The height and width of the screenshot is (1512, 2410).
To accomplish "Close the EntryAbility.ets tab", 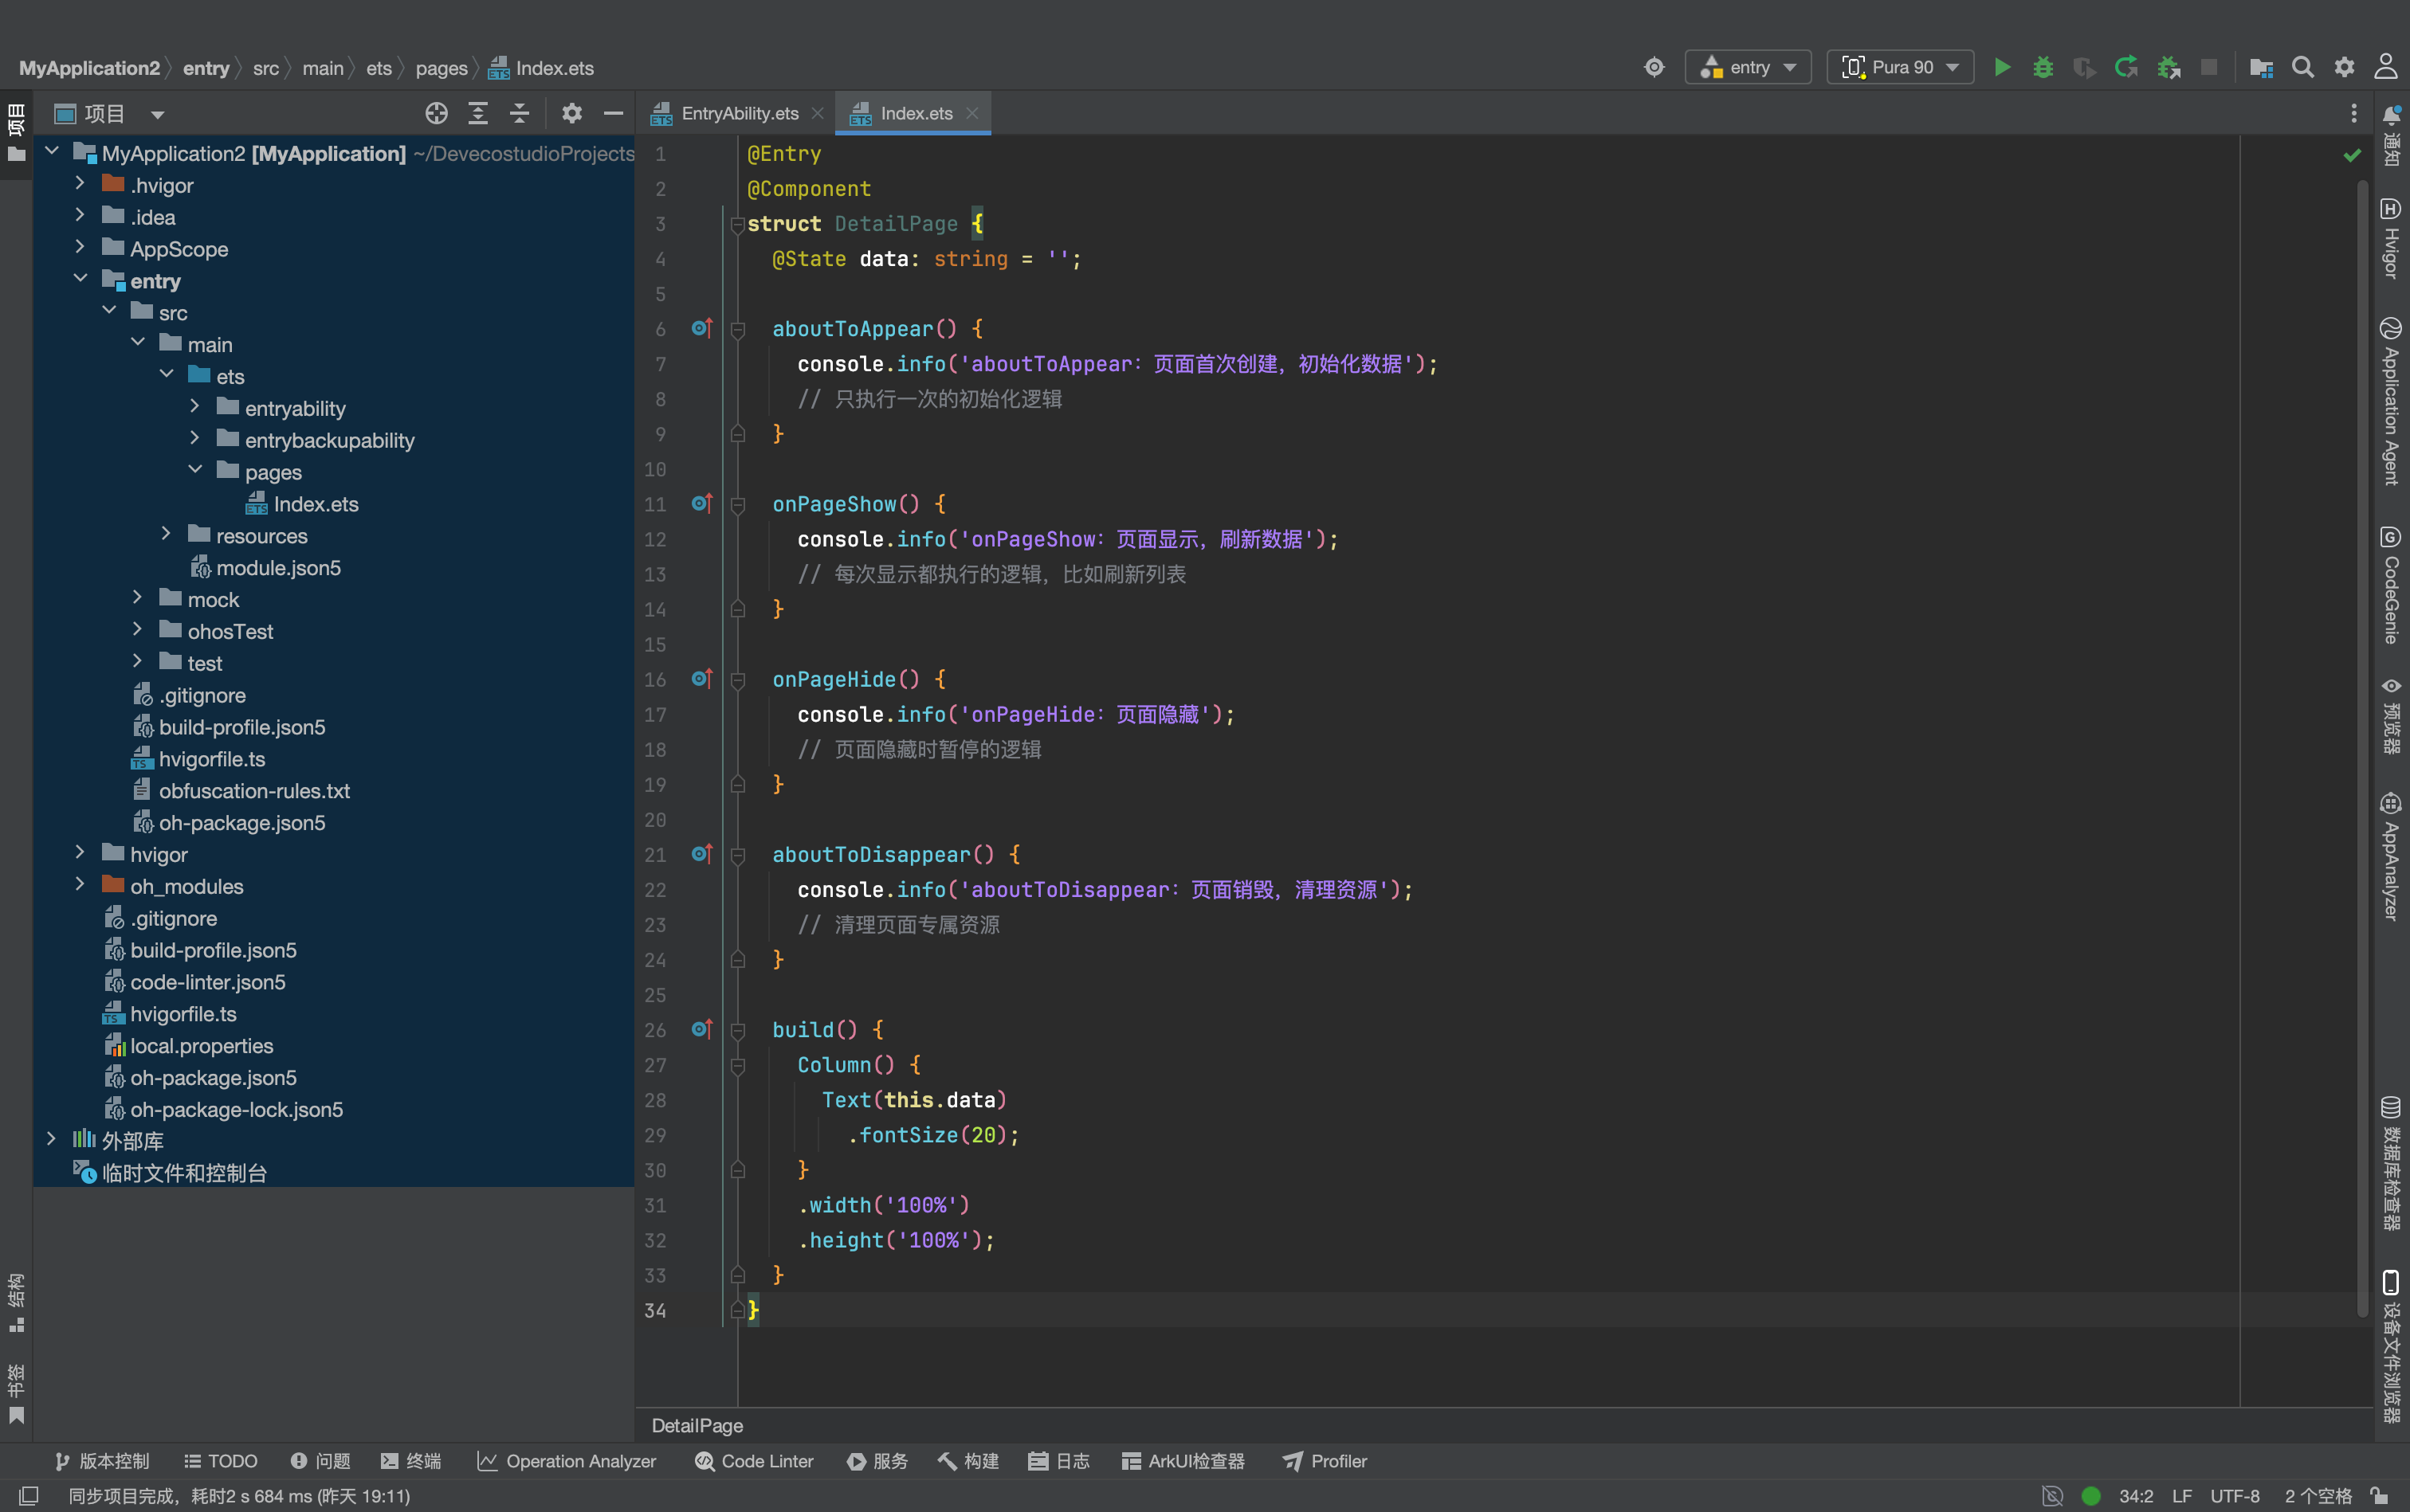I will [x=818, y=113].
